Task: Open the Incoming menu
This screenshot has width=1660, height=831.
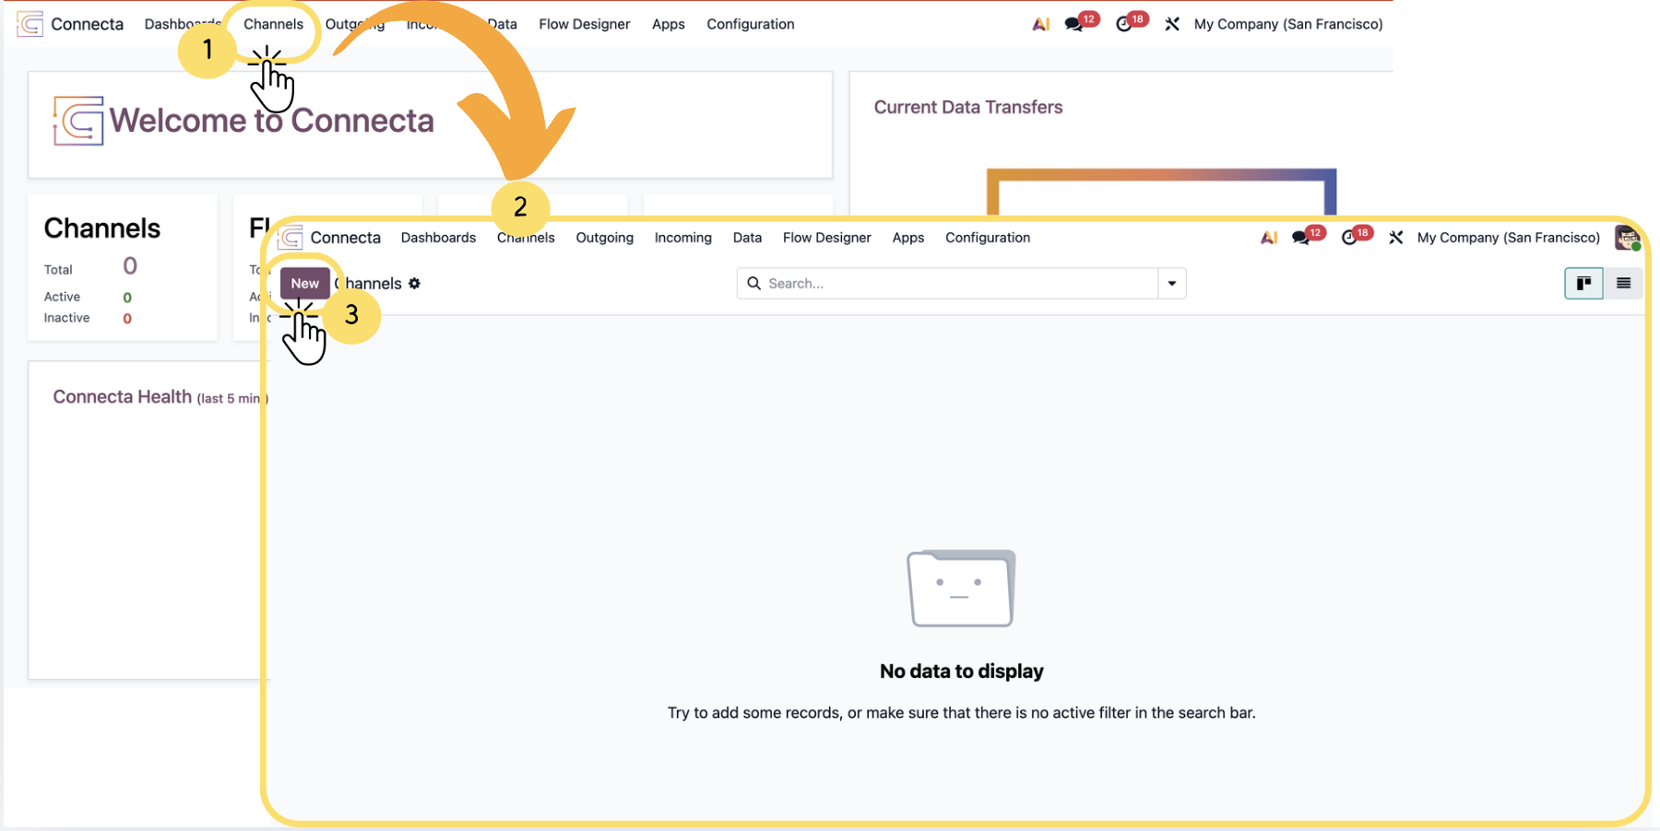Action: 682,238
